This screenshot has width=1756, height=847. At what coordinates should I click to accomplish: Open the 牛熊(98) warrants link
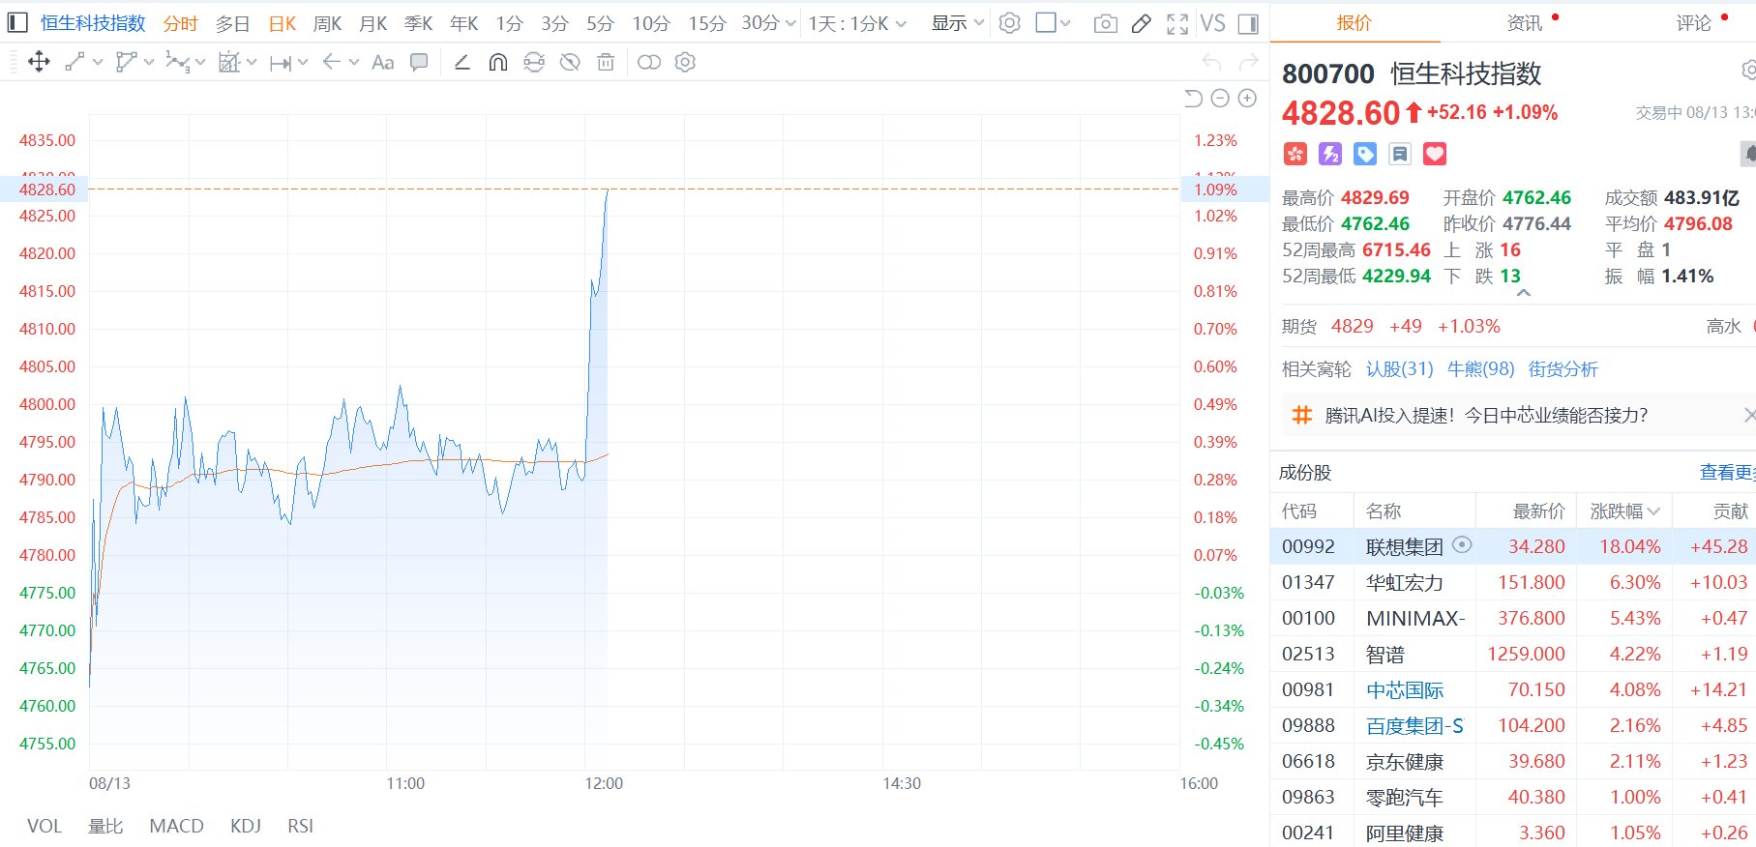1480,368
